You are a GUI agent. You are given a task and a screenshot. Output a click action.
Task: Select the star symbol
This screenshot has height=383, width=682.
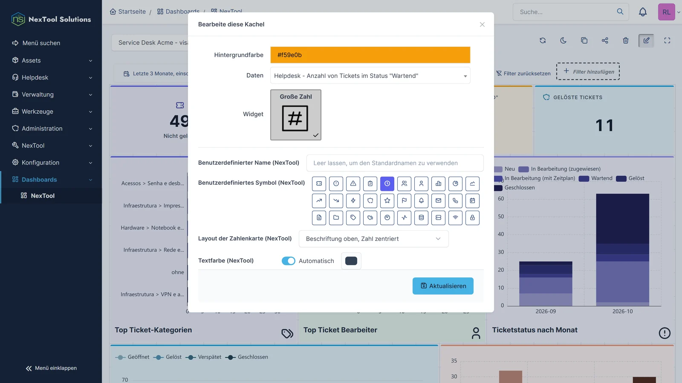[387, 200]
